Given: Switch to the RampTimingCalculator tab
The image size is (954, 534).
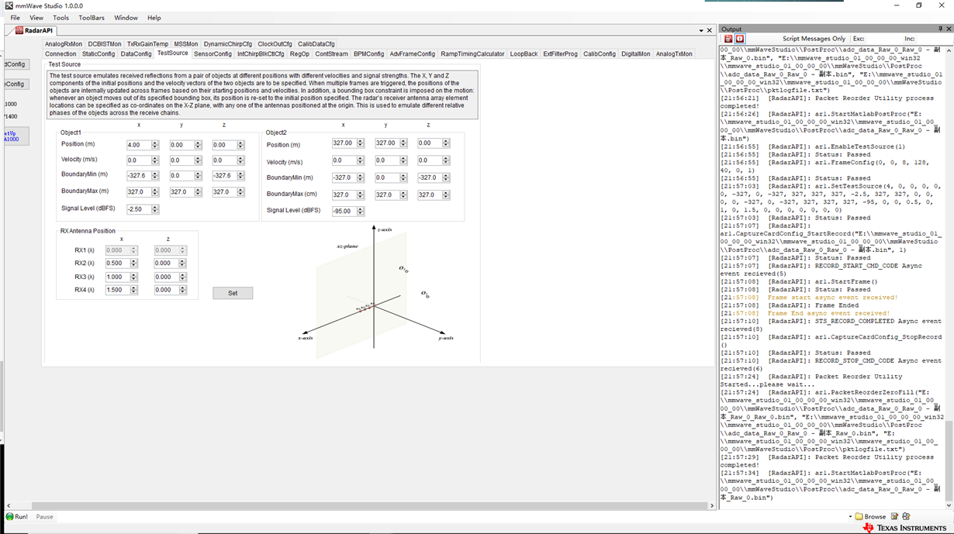Looking at the screenshot, I should [472, 53].
